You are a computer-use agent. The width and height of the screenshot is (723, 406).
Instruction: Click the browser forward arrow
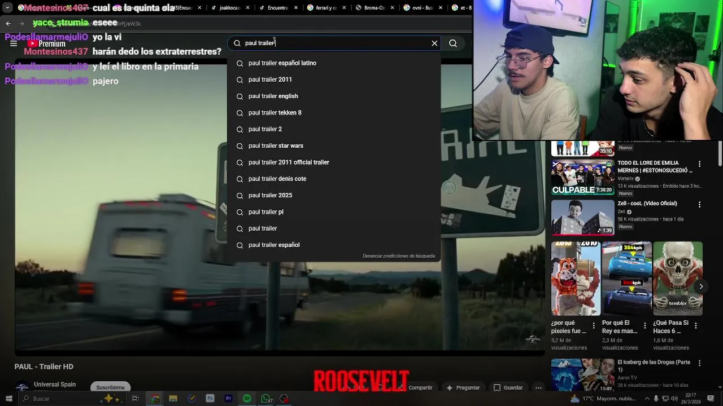pyautogui.click(x=21, y=23)
